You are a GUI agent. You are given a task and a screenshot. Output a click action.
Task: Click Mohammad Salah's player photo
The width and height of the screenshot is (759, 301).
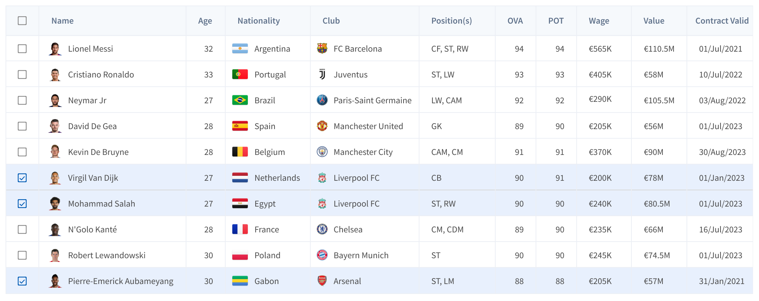[x=55, y=204]
